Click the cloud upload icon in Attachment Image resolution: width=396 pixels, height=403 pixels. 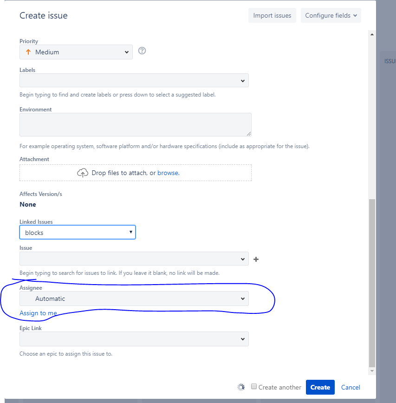click(x=83, y=173)
